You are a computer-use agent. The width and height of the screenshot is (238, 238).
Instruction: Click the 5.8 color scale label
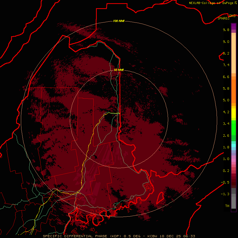226,89
